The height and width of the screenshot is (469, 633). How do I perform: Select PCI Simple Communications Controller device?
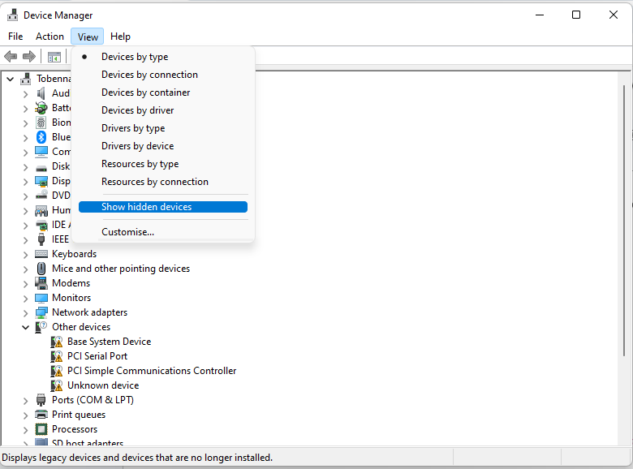152,371
